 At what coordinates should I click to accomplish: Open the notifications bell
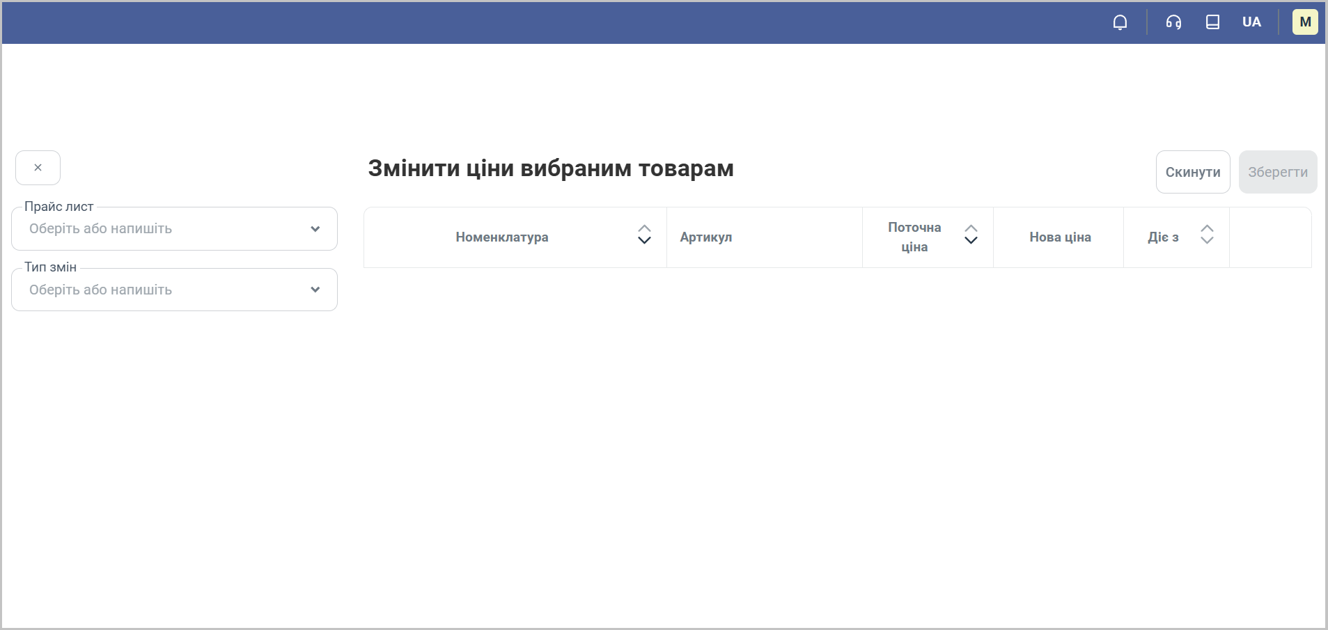pos(1120,22)
